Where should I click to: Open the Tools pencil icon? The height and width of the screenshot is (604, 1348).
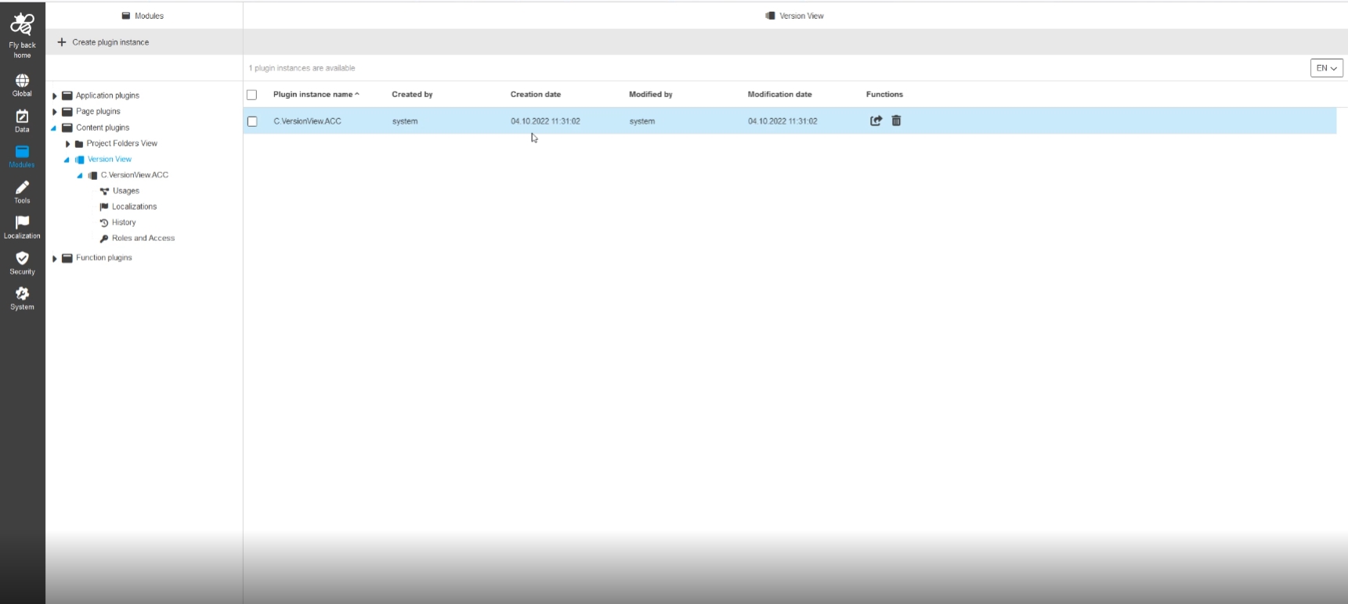22,188
